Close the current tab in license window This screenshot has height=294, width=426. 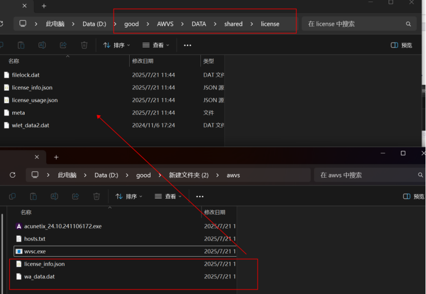tap(25, 6)
